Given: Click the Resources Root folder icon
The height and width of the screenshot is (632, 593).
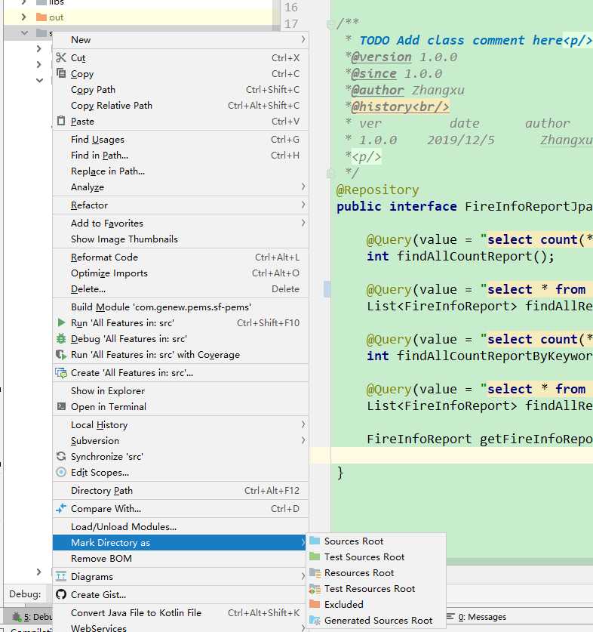Looking at the screenshot, I should (315, 572).
